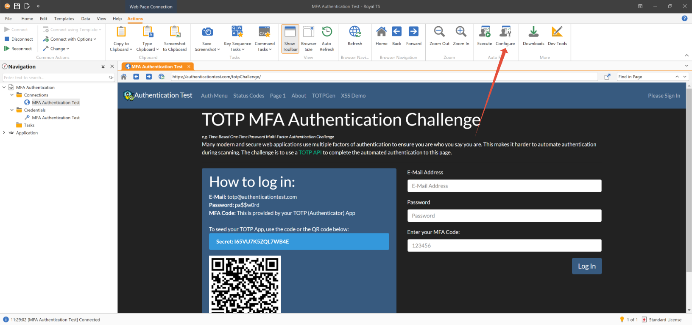The height and width of the screenshot is (325, 692).
Task: Click the Copy to Clipboard icon
Action: point(121,32)
